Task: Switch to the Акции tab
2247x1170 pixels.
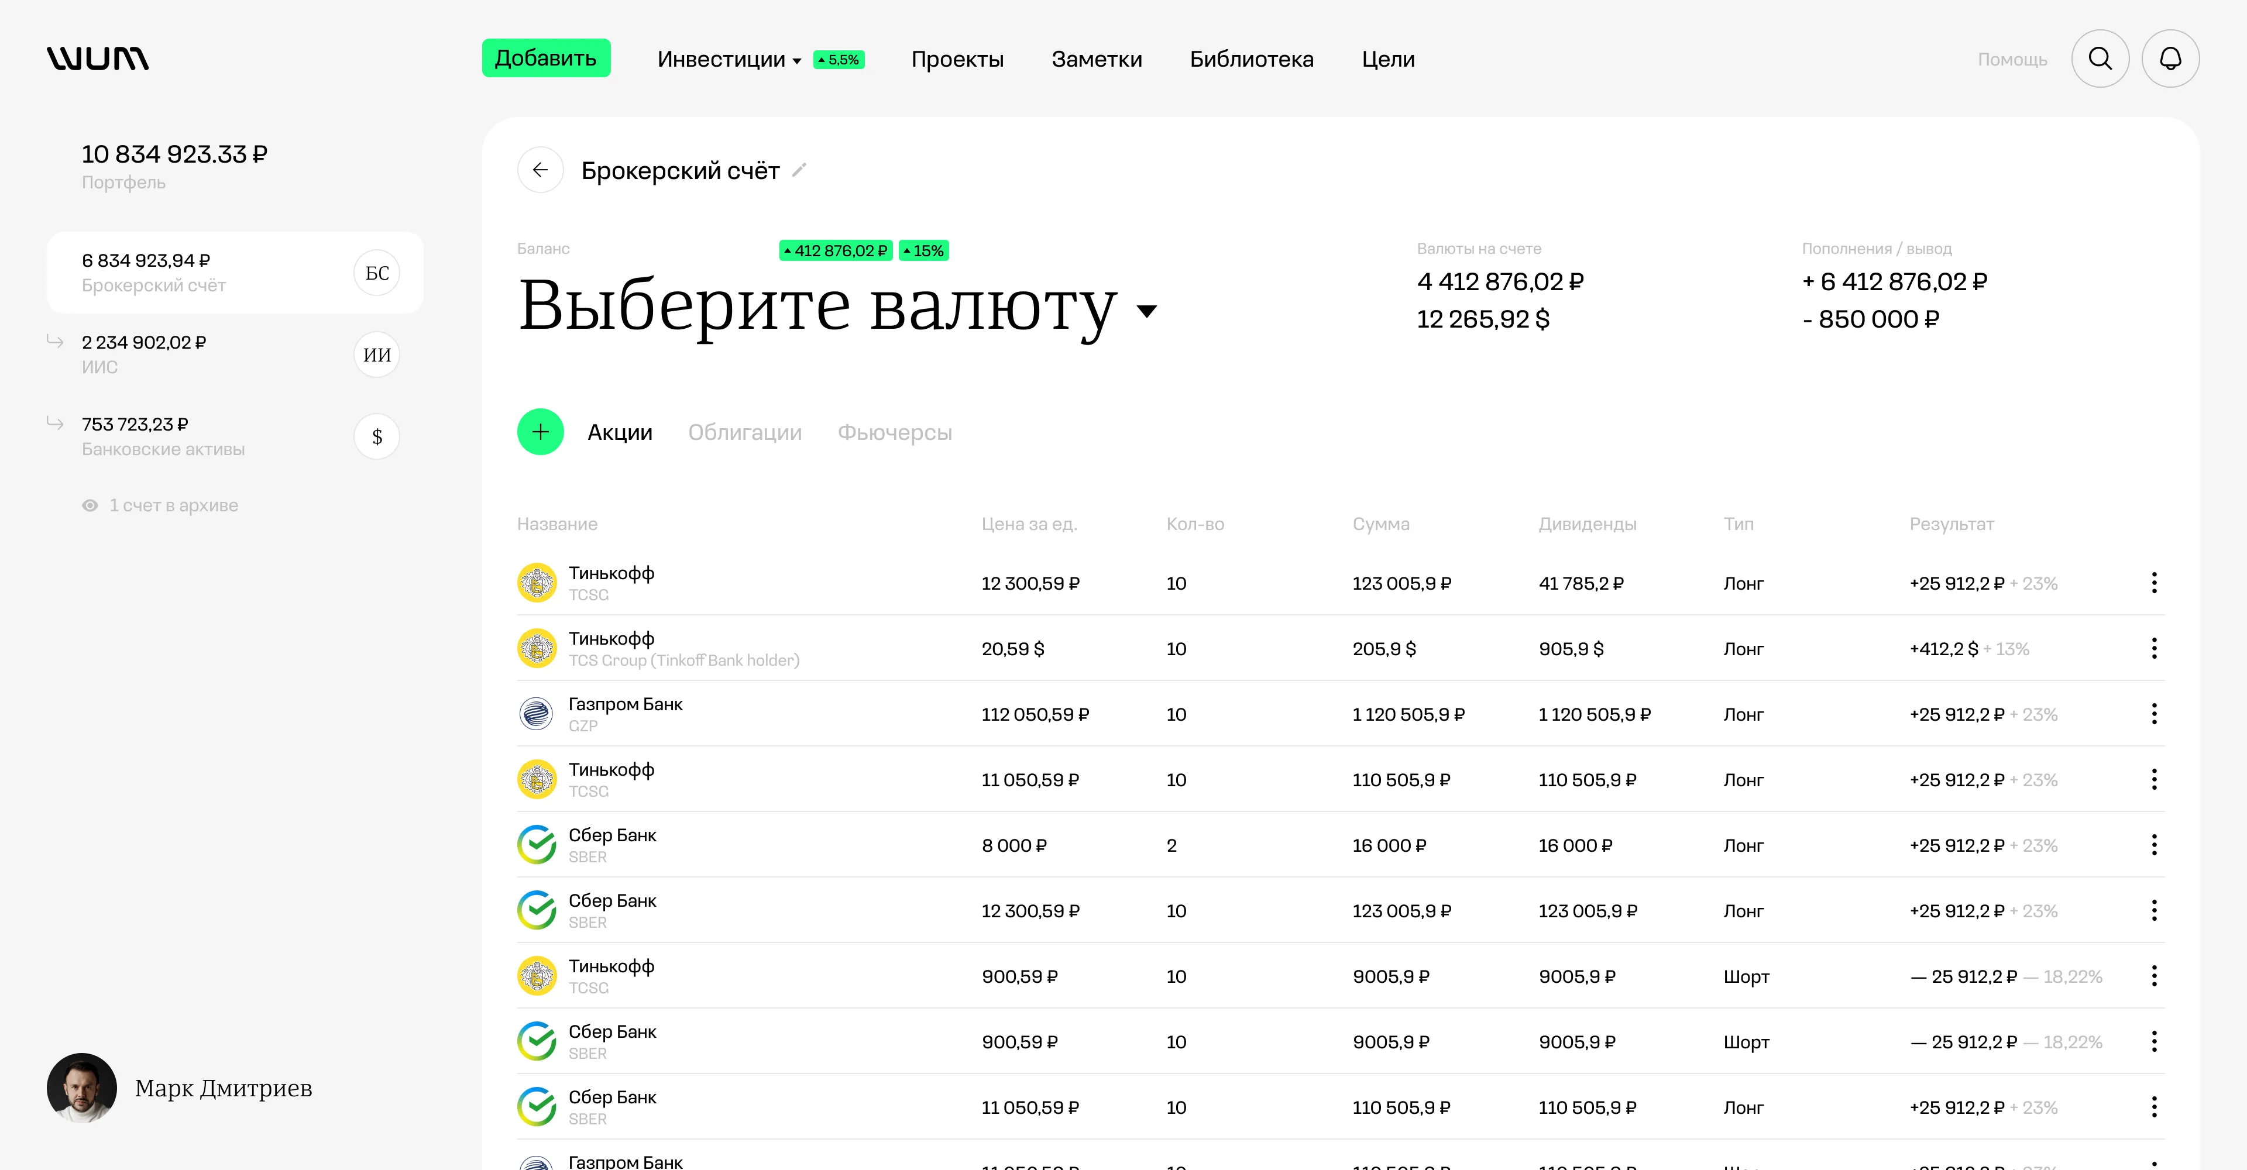Action: point(620,432)
